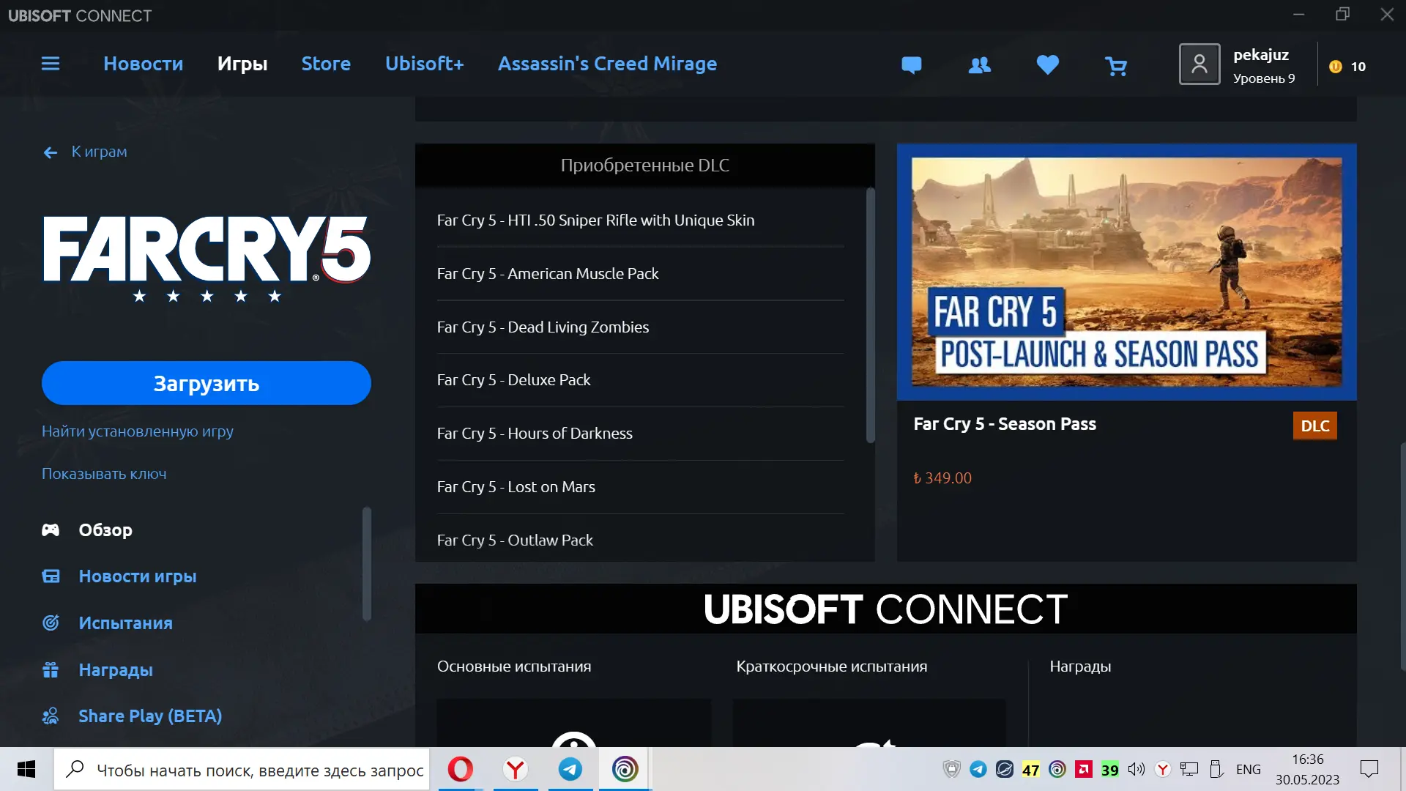Click the Share Play people icon

[x=51, y=716]
